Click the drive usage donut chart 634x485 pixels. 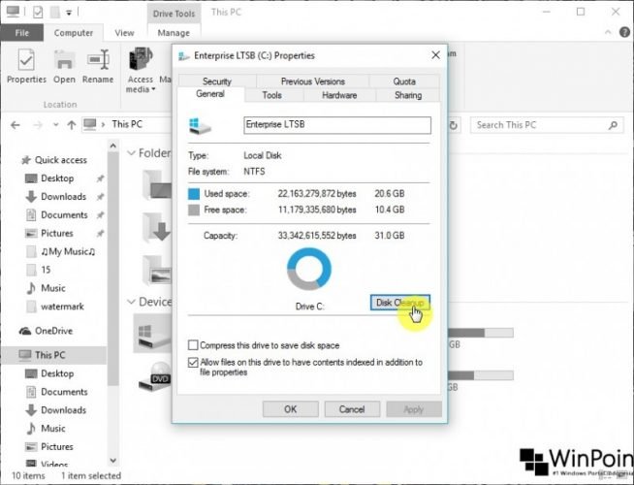point(309,269)
